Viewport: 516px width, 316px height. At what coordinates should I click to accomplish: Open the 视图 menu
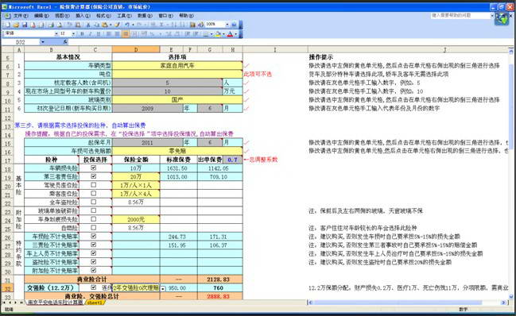click(x=62, y=15)
